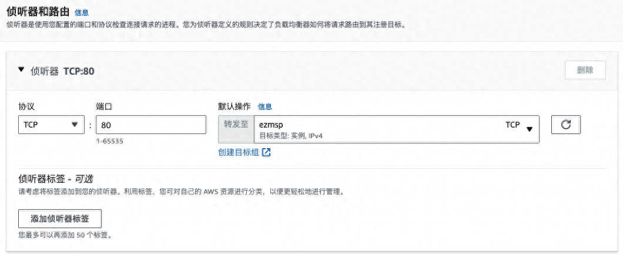The width and height of the screenshot is (623, 261).
Task: Click the 创建目标组 link
Action: click(x=239, y=152)
